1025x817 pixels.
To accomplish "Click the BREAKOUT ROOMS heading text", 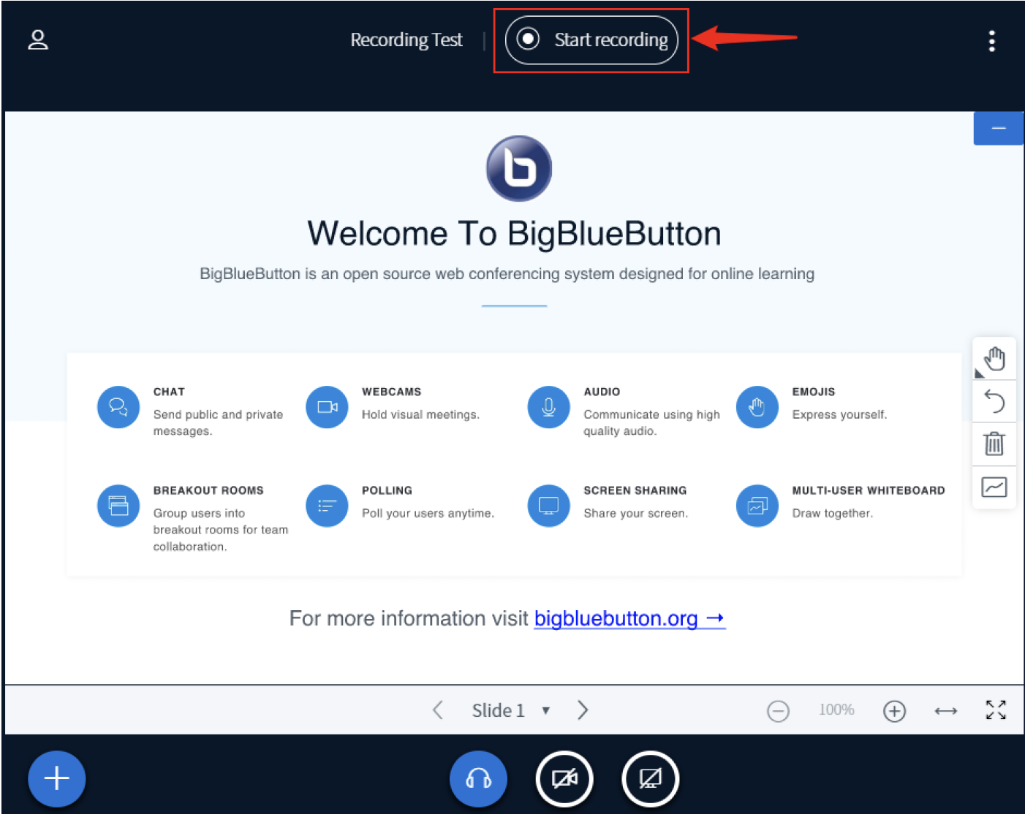I will pos(208,490).
